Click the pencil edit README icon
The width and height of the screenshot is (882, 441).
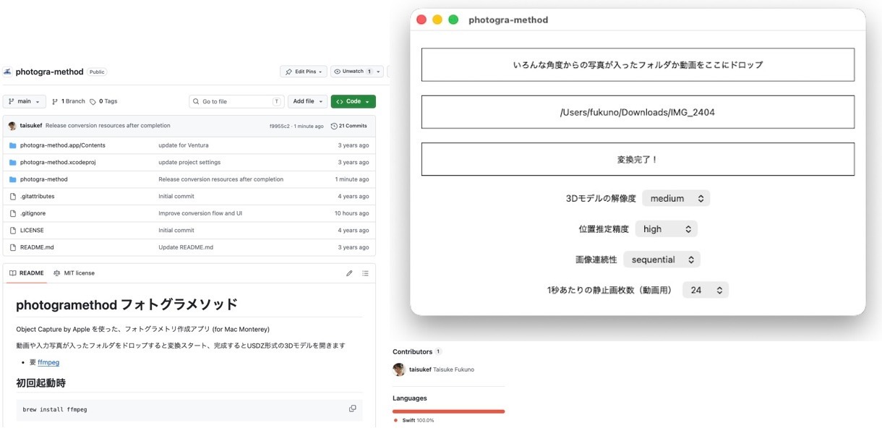[349, 273]
